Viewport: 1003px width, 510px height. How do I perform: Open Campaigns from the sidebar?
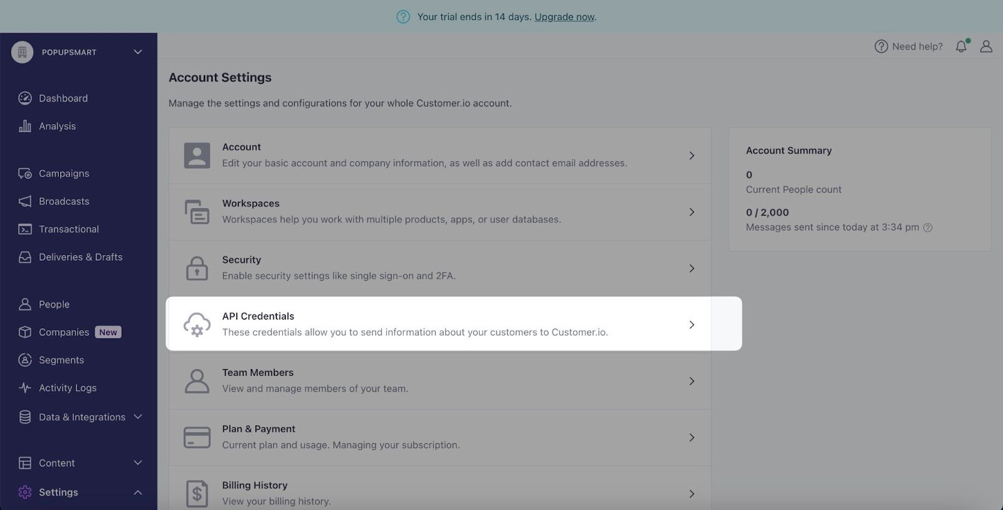pyautogui.click(x=63, y=174)
